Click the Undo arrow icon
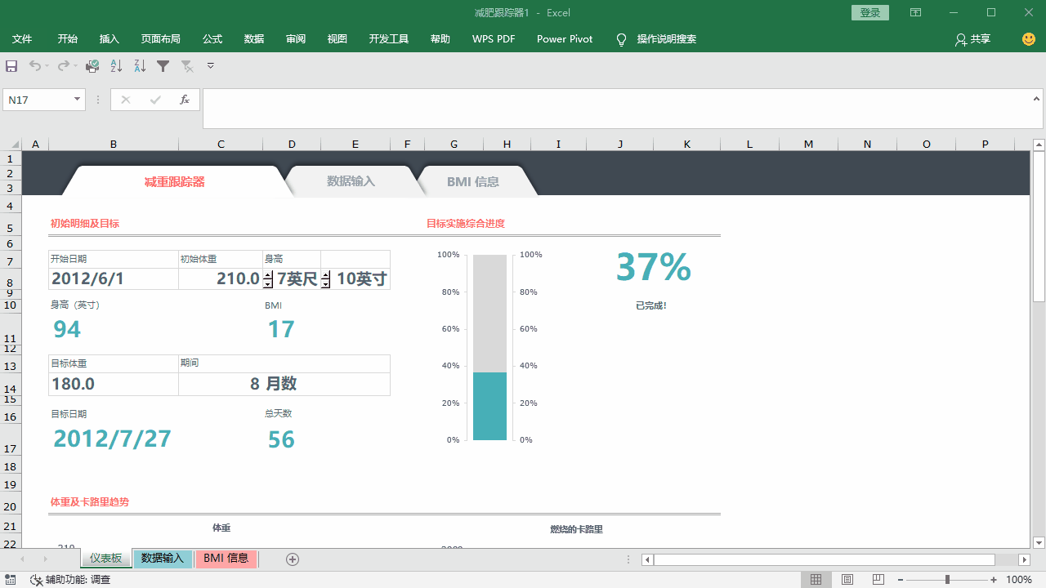The image size is (1046, 588). 34,66
